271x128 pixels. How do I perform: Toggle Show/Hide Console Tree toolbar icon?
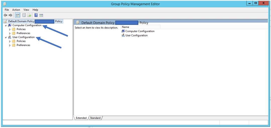[x=18, y=15]
